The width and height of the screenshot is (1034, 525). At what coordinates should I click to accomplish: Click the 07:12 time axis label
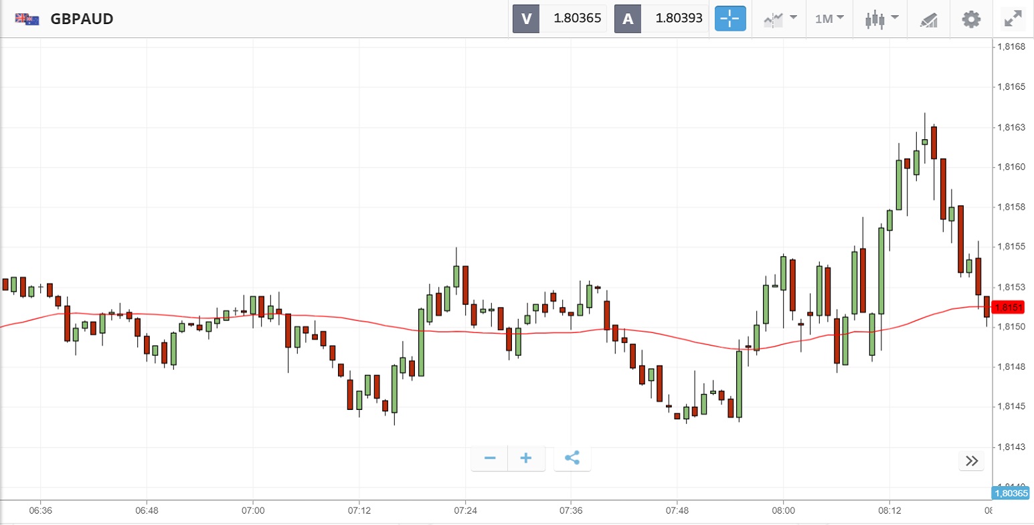359,510
